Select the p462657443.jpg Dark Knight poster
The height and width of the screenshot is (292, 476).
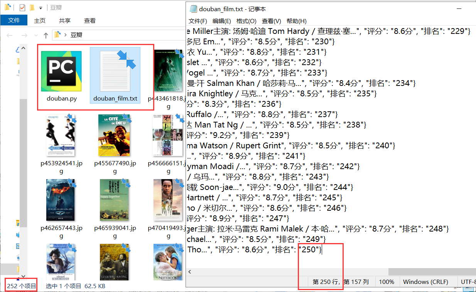coord(60,200)
